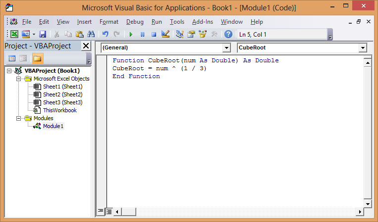The image size is (378, 222).
Task: Toggle Folders view in Project panel
Action: point(37,58)
